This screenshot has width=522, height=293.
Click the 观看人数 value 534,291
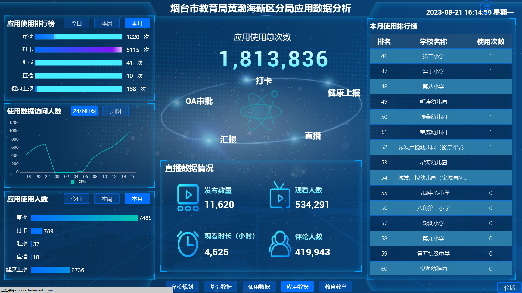coord(312,205)
